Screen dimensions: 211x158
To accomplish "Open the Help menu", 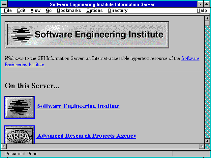I will point(202,11).
